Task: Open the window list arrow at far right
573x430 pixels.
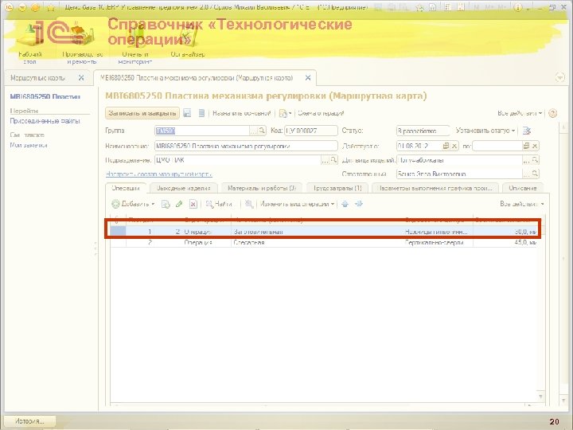Action: (x=559, y=77)
